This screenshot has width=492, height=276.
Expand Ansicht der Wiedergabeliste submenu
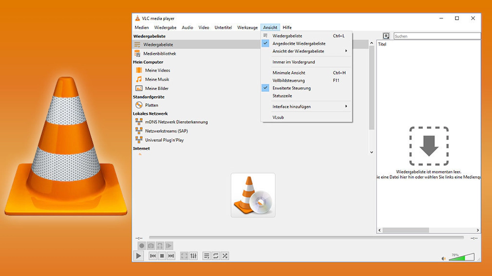[306, 51]
